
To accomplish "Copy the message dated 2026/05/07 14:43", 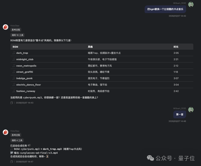I will [12, 103].
